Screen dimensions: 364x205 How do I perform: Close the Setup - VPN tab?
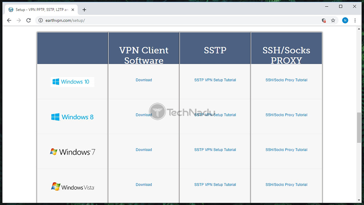point(73,10)
